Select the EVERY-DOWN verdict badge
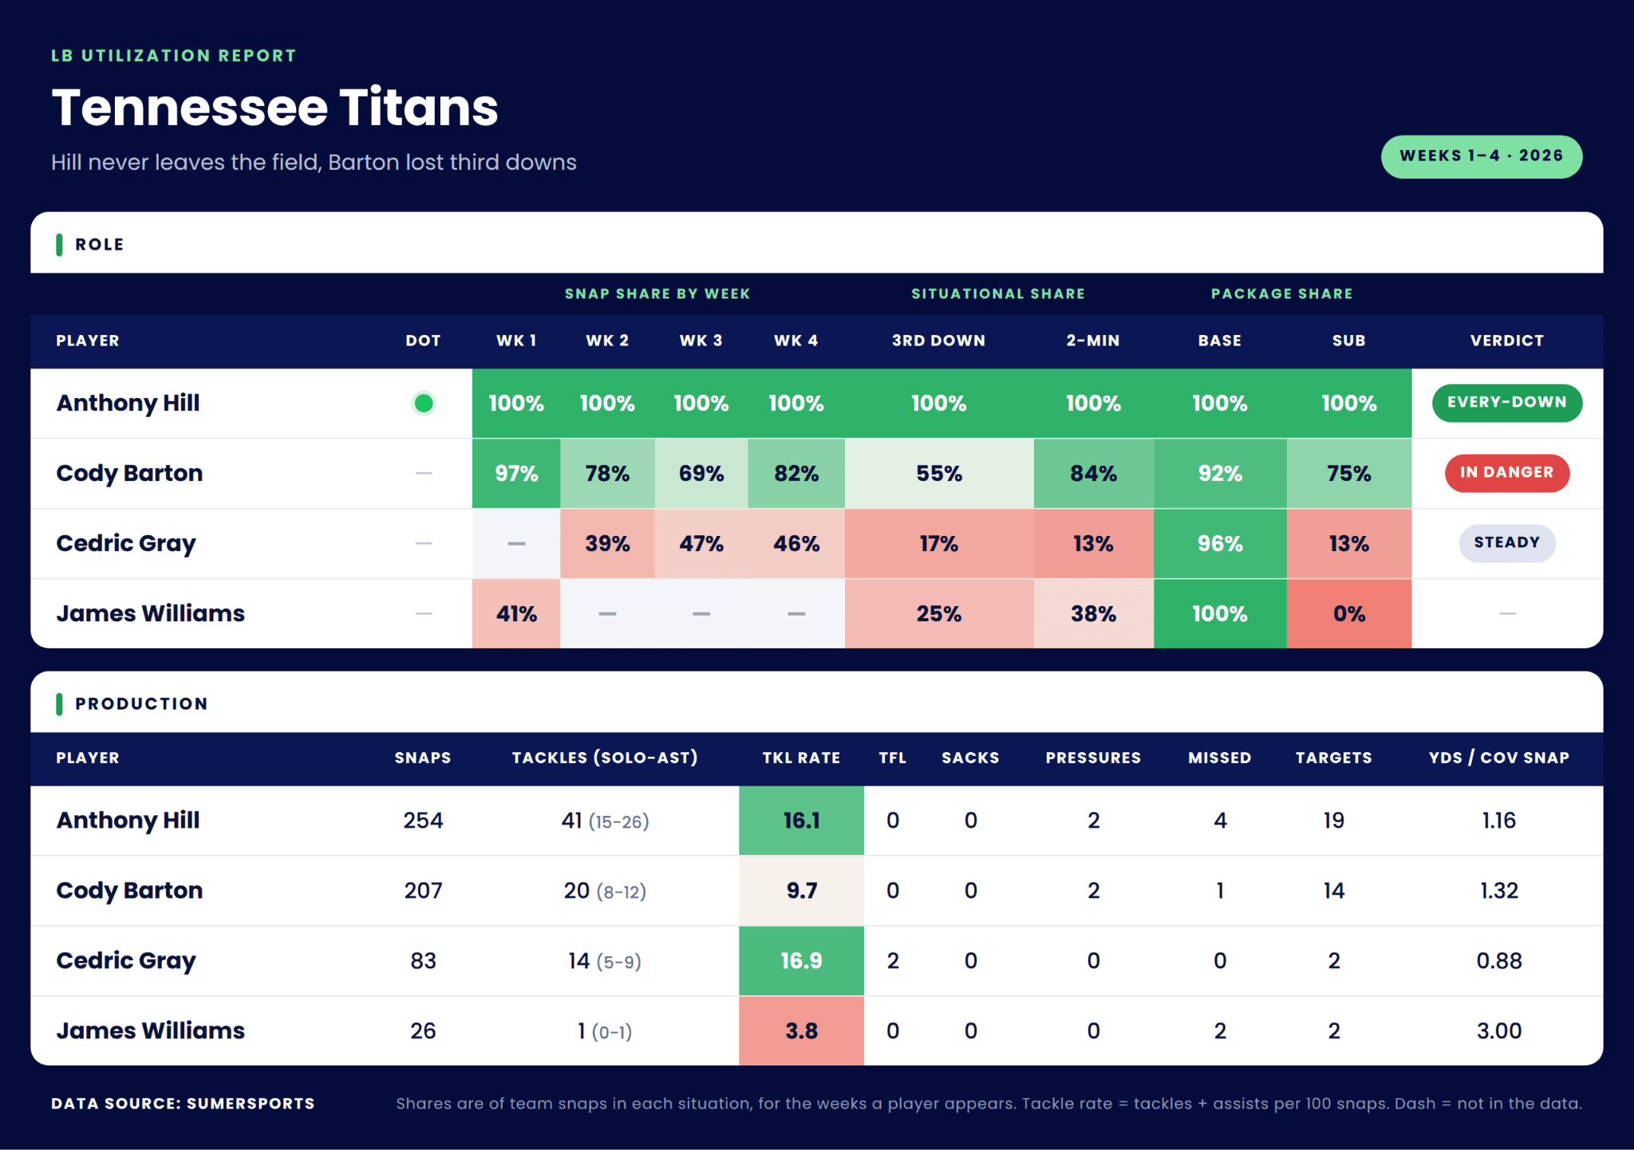 click(x=1507, y=403)
